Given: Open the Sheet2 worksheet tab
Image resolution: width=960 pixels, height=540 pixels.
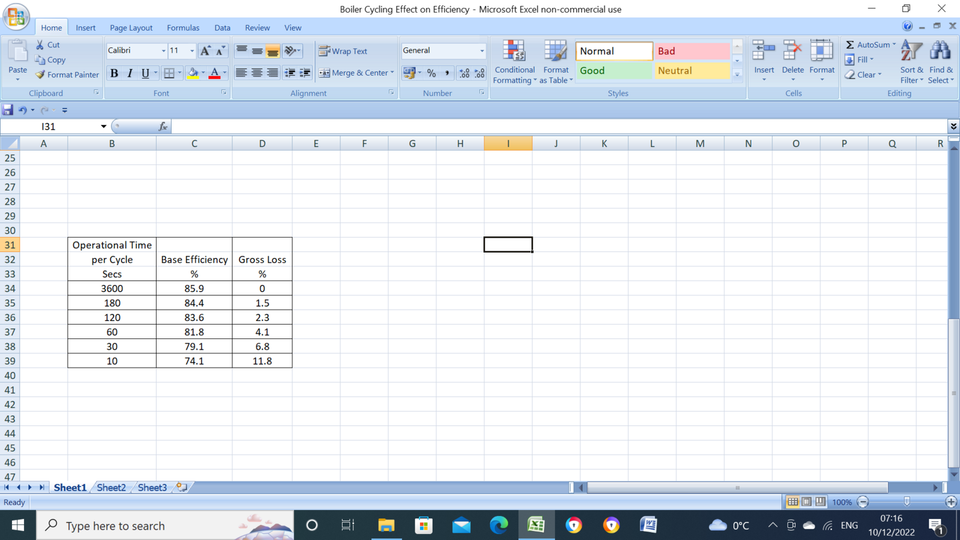Looking at the screenshot, I should [x=111, y=488].
